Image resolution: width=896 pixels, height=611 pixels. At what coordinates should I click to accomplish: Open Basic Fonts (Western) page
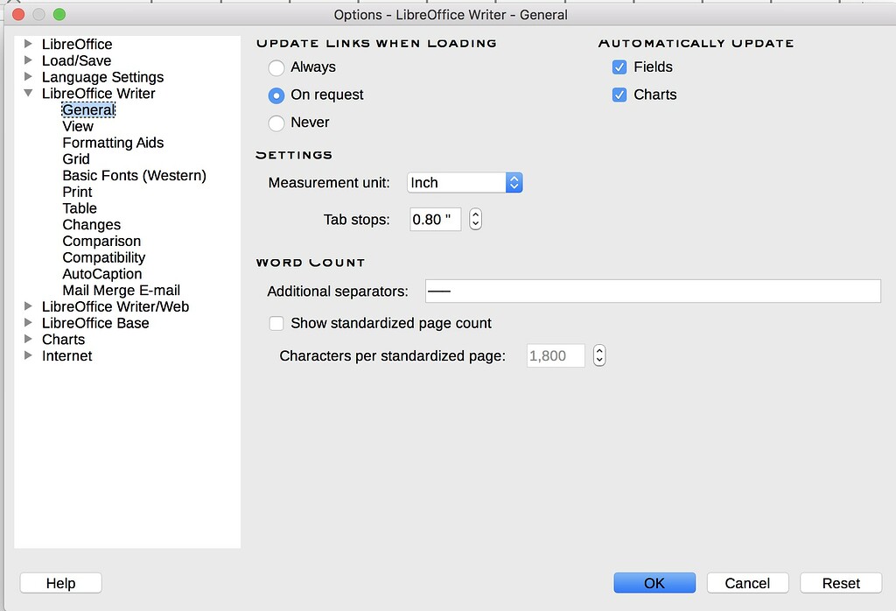(134, 175)
